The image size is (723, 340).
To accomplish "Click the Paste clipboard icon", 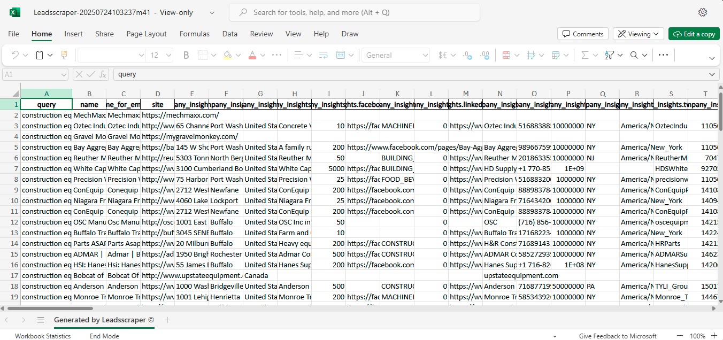I will 40,55.
